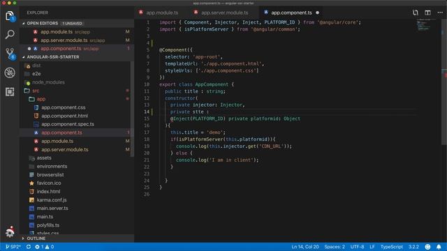The image size is (447, 251).
Task: Click the favicon.ico star icon
Action: click(31, 183)
